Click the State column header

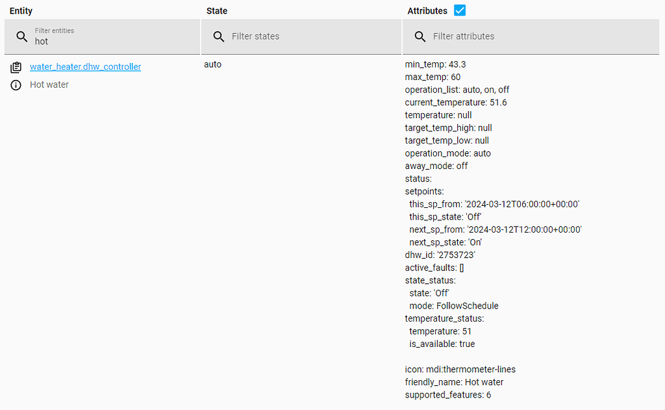(x=217, y=11)
